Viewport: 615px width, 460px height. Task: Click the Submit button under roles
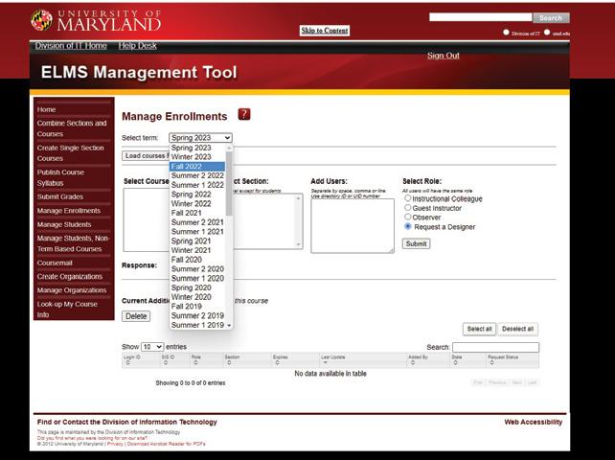click(416, 243)
